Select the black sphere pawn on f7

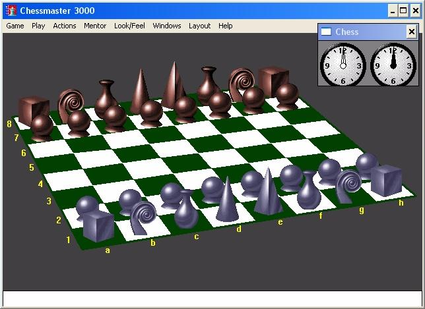220,105
